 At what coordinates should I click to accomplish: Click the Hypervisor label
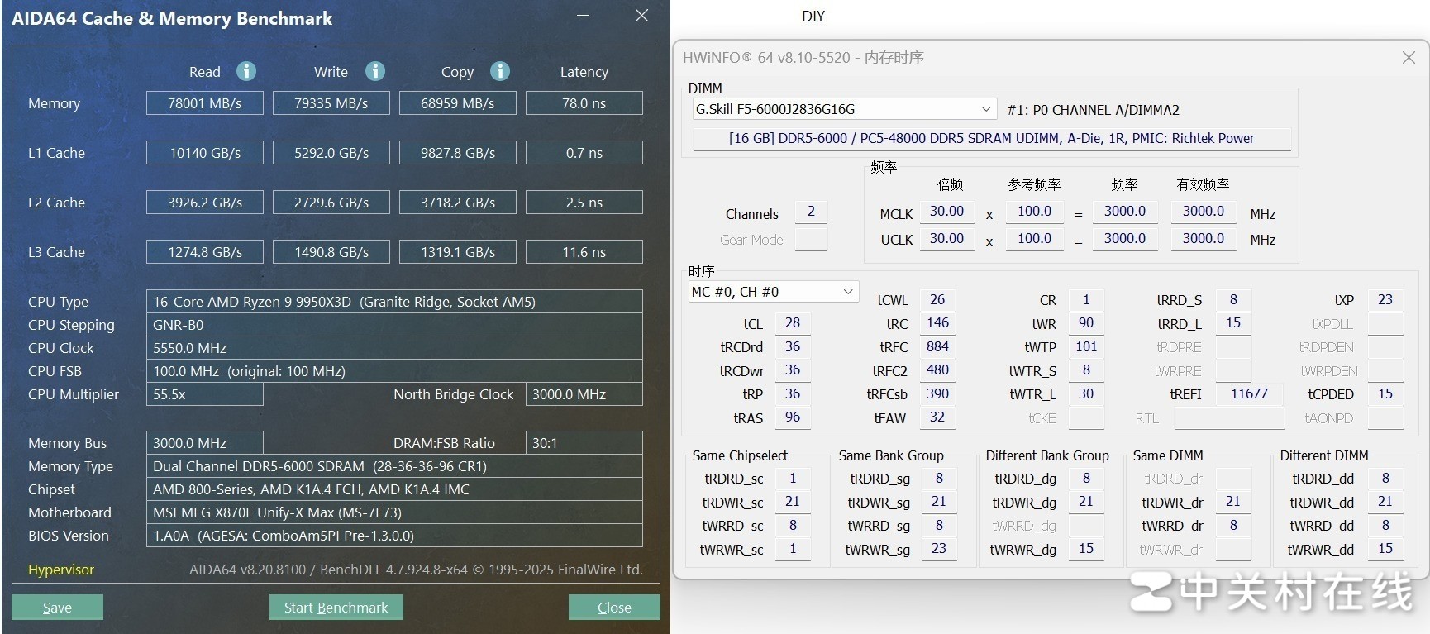[61, 570]
